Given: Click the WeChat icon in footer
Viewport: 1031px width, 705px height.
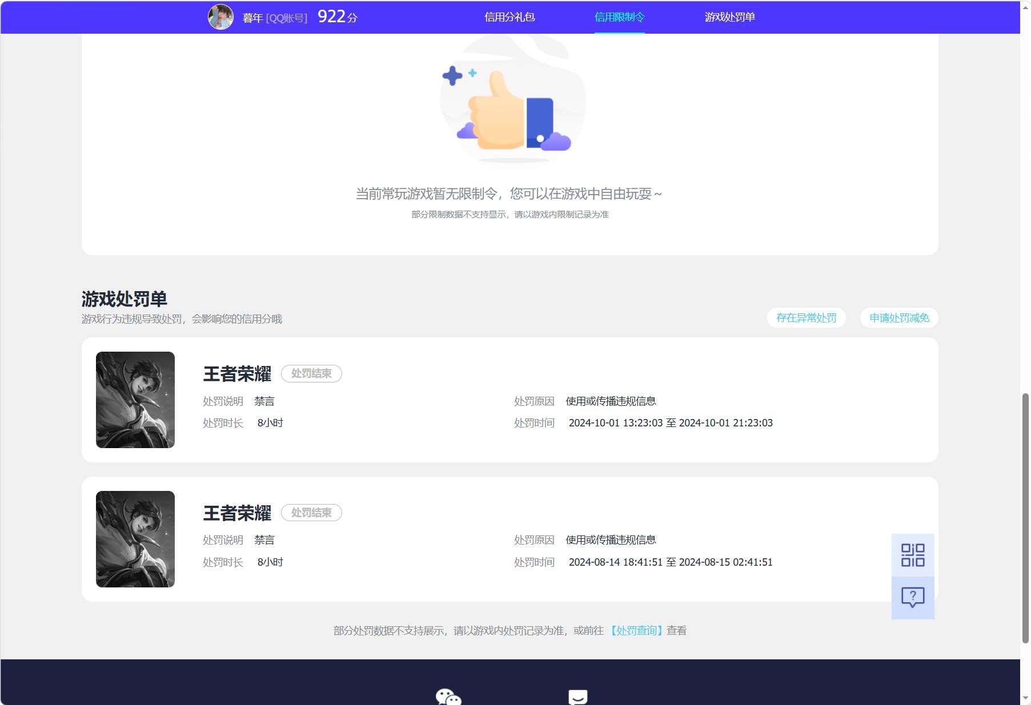Looking at the screenshot, I should [448, 697].
